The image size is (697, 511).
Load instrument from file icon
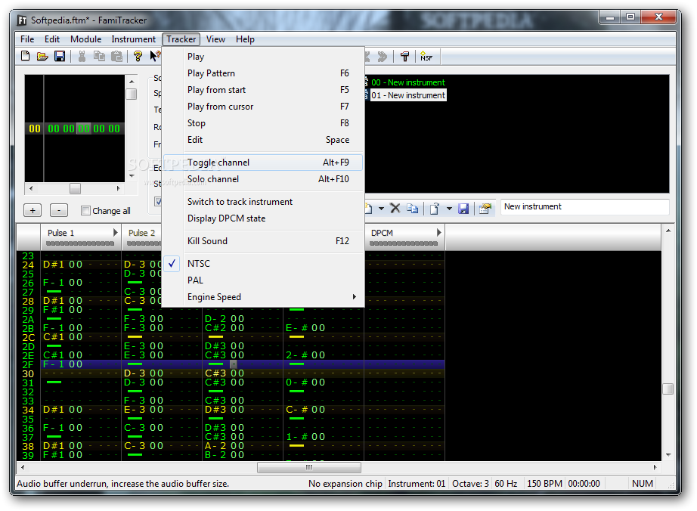pyautogui.click(x=435, y=208)
